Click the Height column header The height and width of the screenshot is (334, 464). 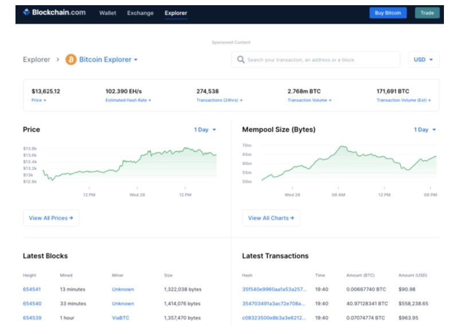[29, 275]
